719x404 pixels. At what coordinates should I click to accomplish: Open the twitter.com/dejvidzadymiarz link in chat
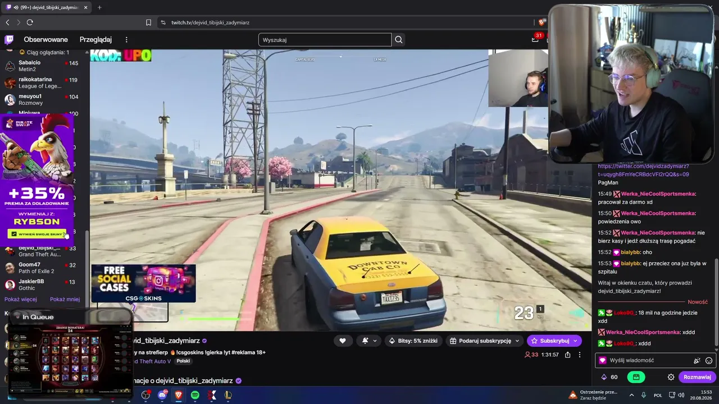[643, 170]
